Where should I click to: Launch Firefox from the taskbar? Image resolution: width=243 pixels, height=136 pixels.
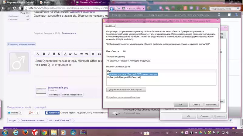pyautogui.click(x=25, y=132)
